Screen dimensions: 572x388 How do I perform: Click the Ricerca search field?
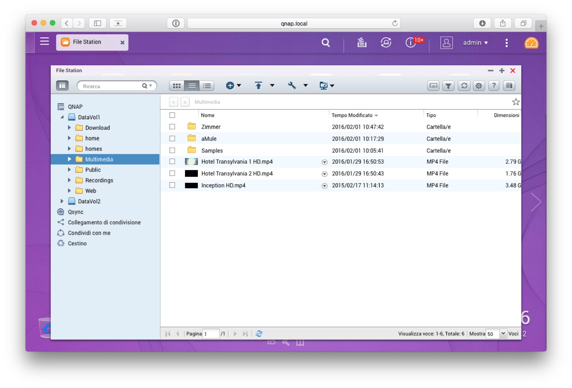pyautogui.click(x=111, y=86)
